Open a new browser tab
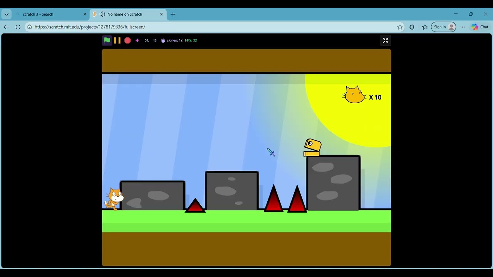This screenshot has width=493, height=277. [x=173, y=14]
